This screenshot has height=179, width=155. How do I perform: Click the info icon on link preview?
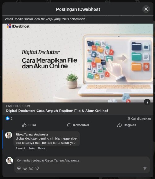point(147,102)
